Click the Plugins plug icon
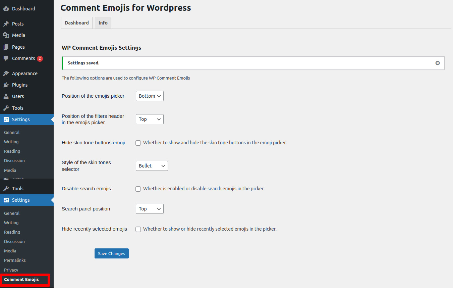 6,85
